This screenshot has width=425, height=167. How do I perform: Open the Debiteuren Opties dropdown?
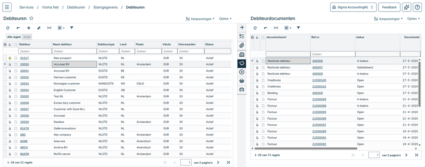(225, 19)
